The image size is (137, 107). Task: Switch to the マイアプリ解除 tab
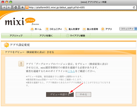[76, 35]
